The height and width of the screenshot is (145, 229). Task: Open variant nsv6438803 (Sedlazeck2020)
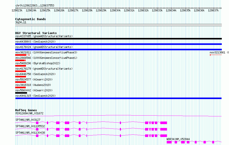(x=36, y=42)
